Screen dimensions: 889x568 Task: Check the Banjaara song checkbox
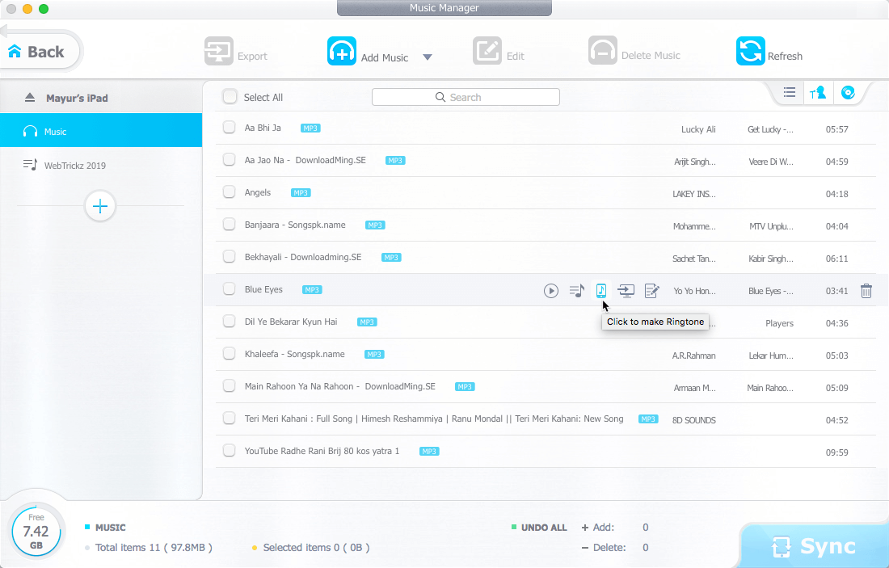[229, 225]
